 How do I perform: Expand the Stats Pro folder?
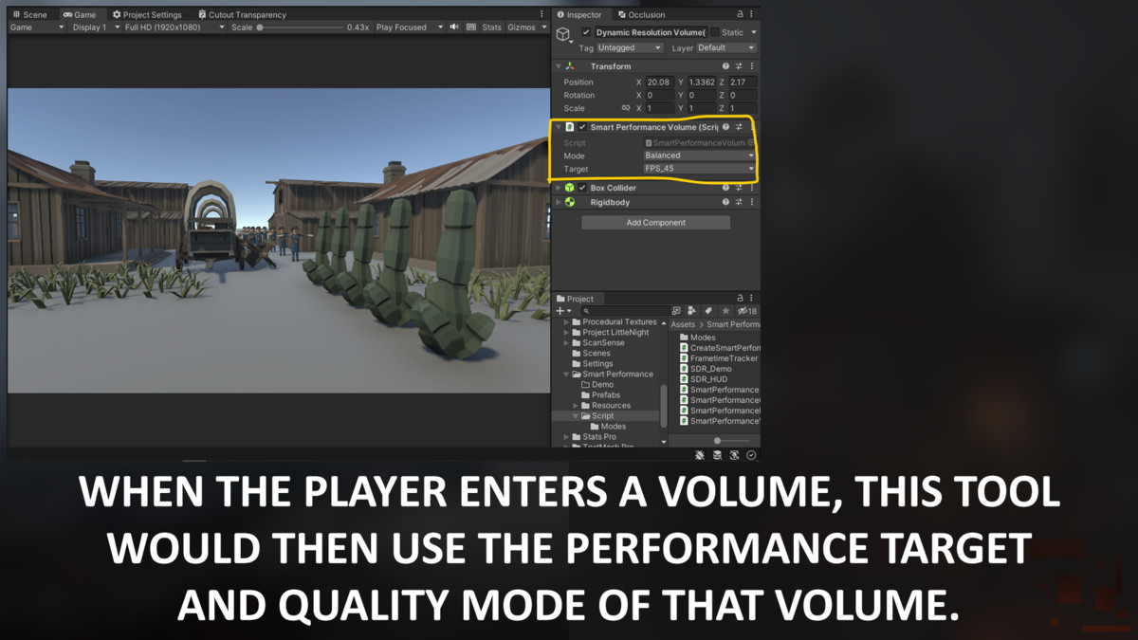566,437
